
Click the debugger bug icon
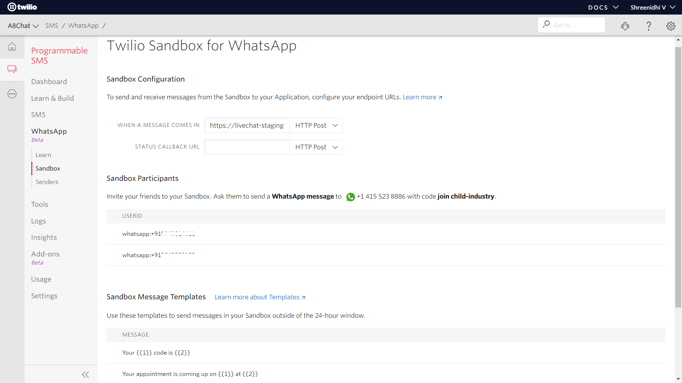tap(625, 26)
